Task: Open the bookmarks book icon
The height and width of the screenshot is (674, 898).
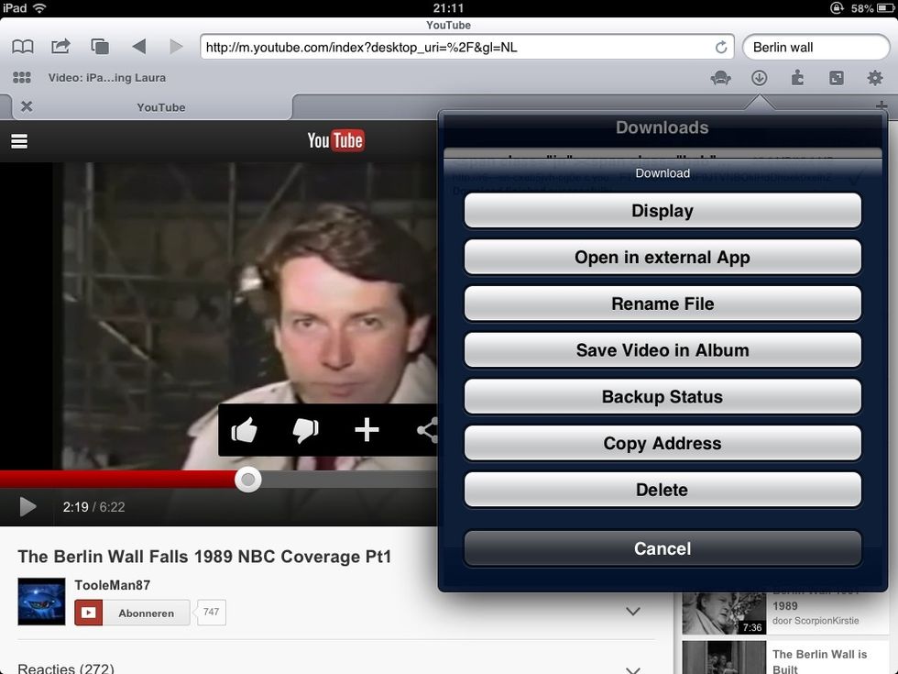Action: [x=22, y=47]
